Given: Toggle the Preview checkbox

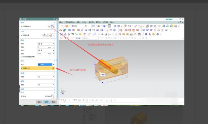Looking at the screenshot, I should tap(21, 96).
